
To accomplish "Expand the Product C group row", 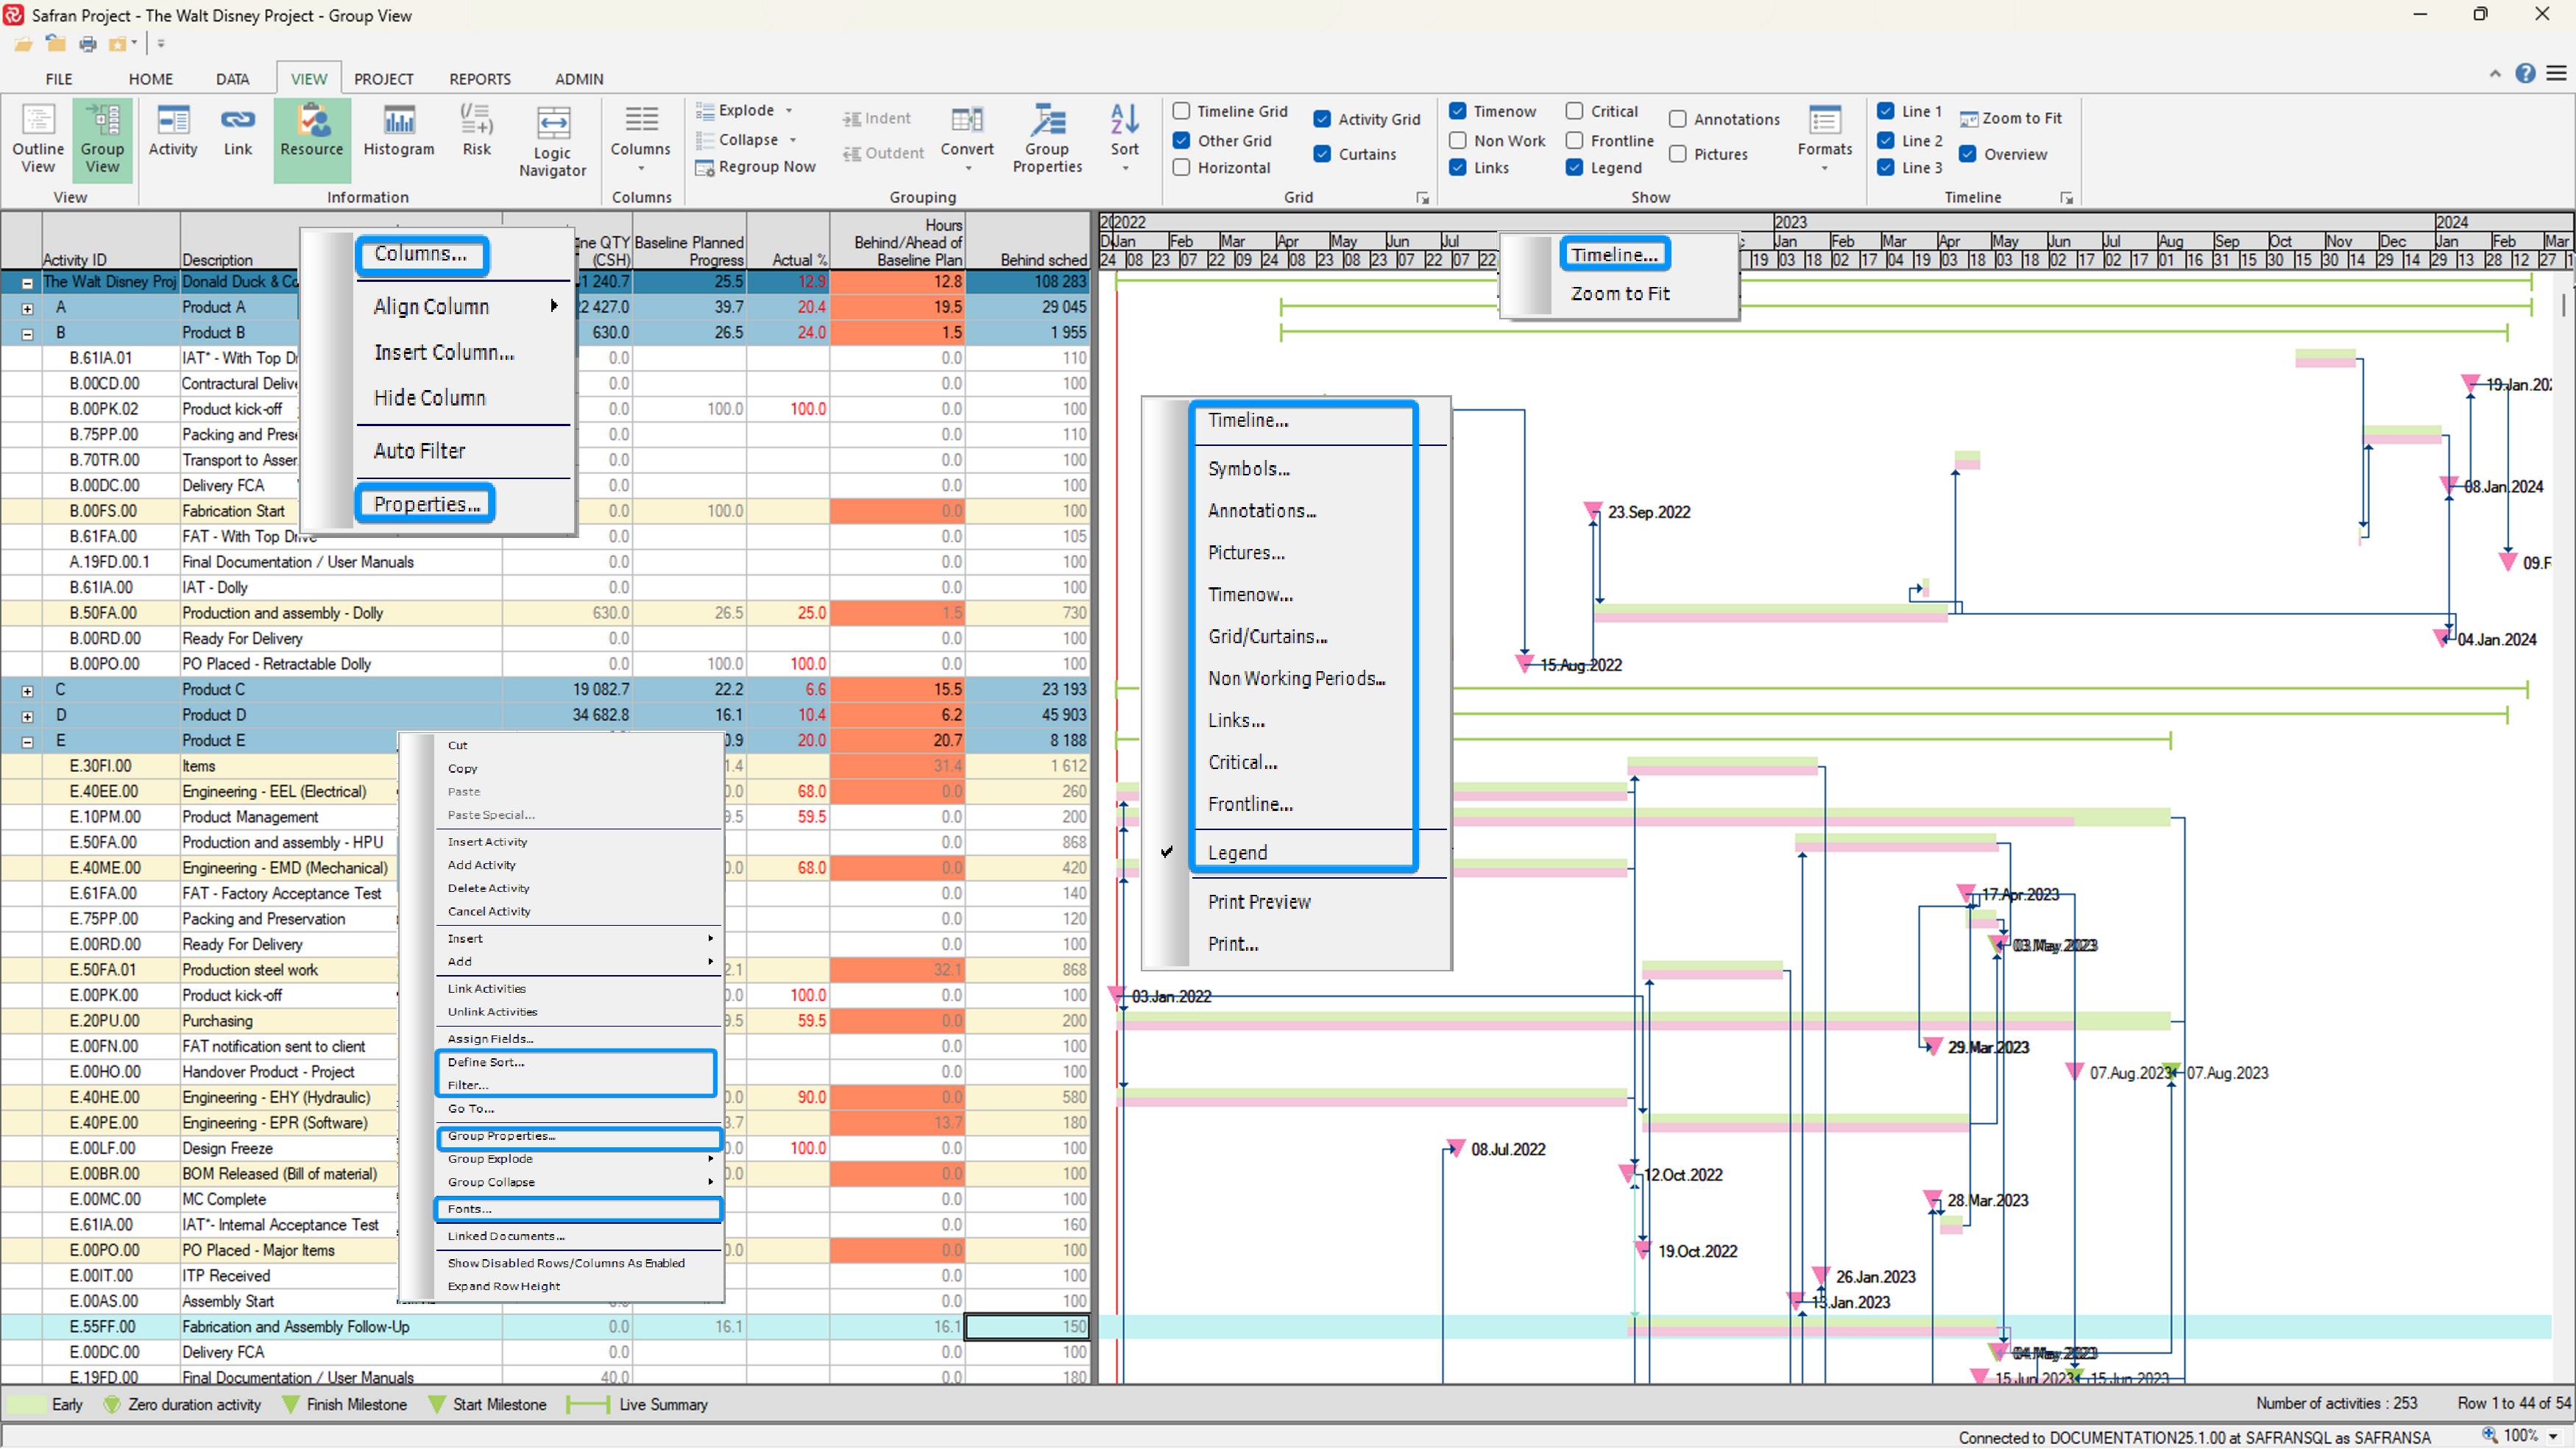I will point(27,691).
